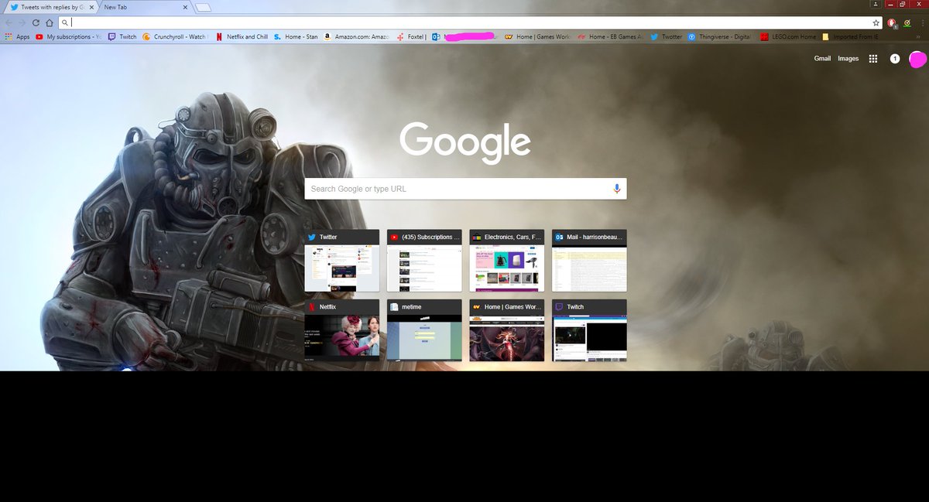Open the Google apps grid
This screenshot has width=929, height=502.
point(872,59)
